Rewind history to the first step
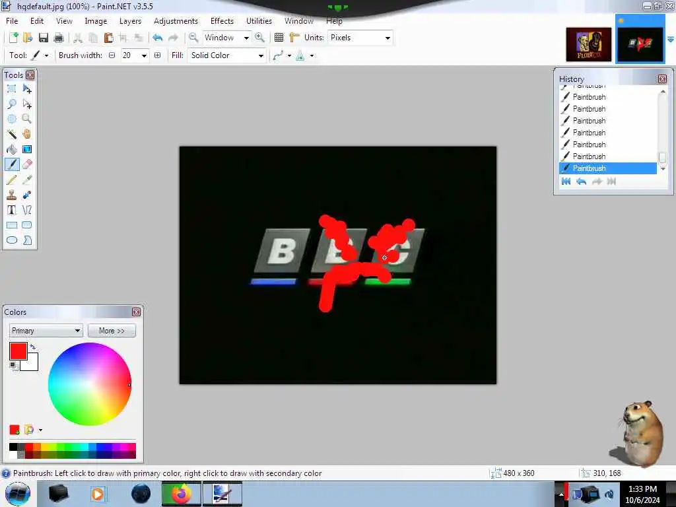The image size is (676, 507). point(566,182)
